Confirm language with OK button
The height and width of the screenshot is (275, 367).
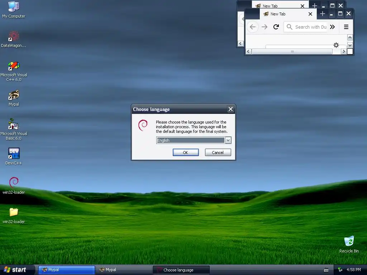(x=186, y=153)
